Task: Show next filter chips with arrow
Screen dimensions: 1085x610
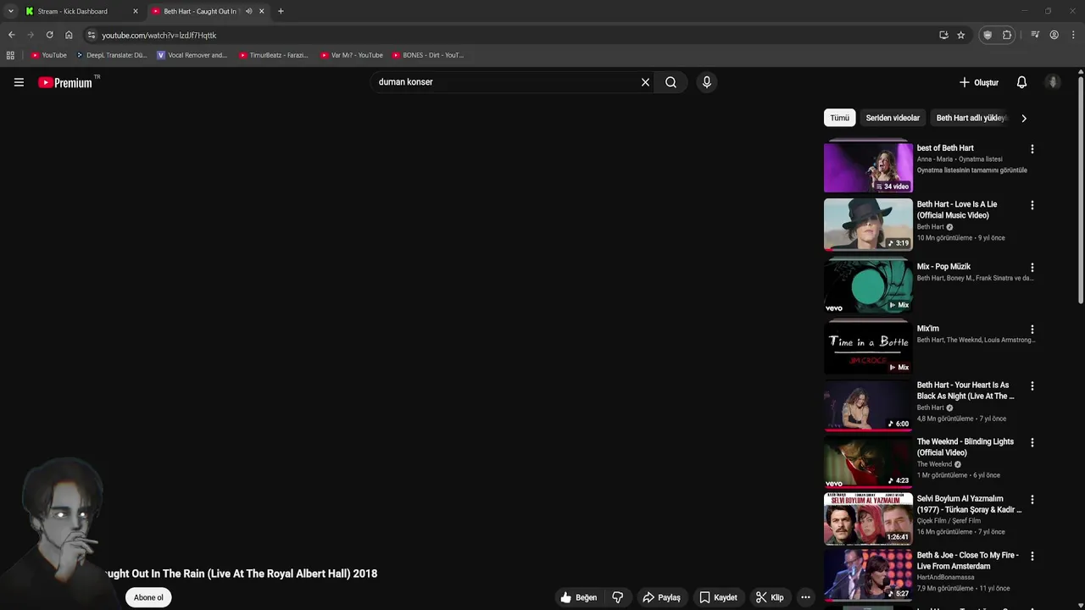Action: coord(1024,118)
